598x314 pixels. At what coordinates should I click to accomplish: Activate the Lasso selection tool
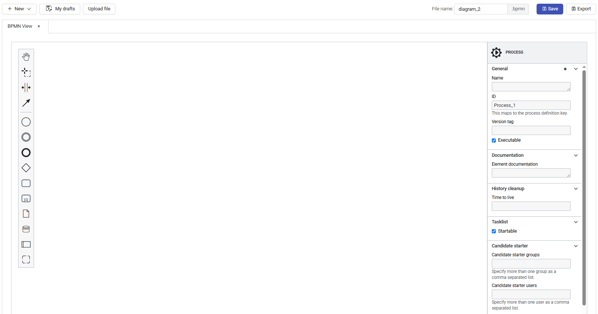(x=26, y=72)
